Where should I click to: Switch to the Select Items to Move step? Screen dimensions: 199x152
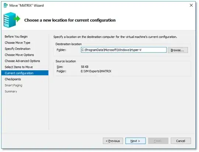tap(19, 67)
